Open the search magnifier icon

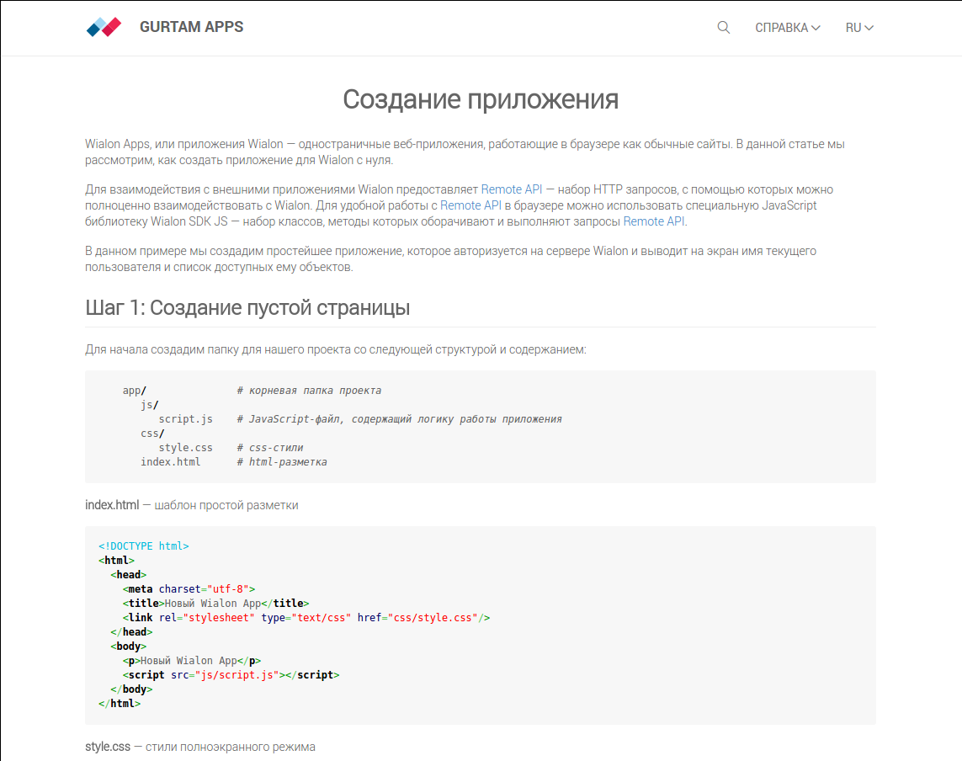click(723, 27)
